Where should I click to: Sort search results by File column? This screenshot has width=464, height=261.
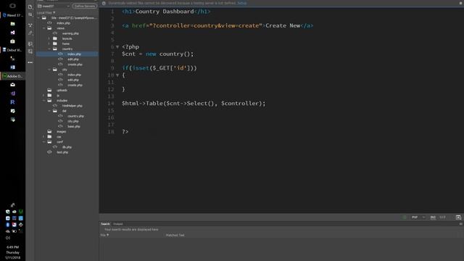(104, 235)
